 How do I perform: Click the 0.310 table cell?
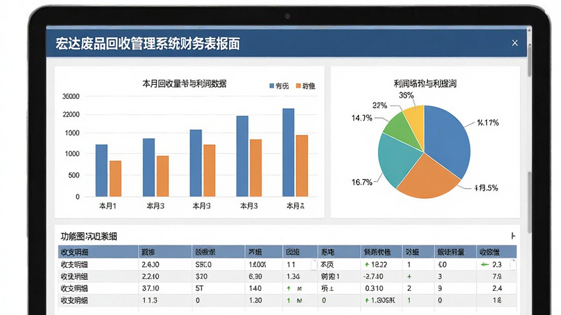coord(374,288)
